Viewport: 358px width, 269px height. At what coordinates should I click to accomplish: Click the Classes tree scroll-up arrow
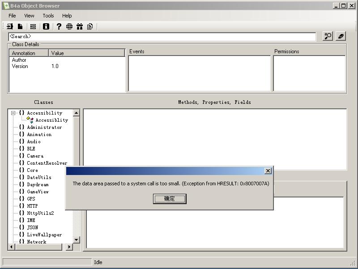coord(76,113)
